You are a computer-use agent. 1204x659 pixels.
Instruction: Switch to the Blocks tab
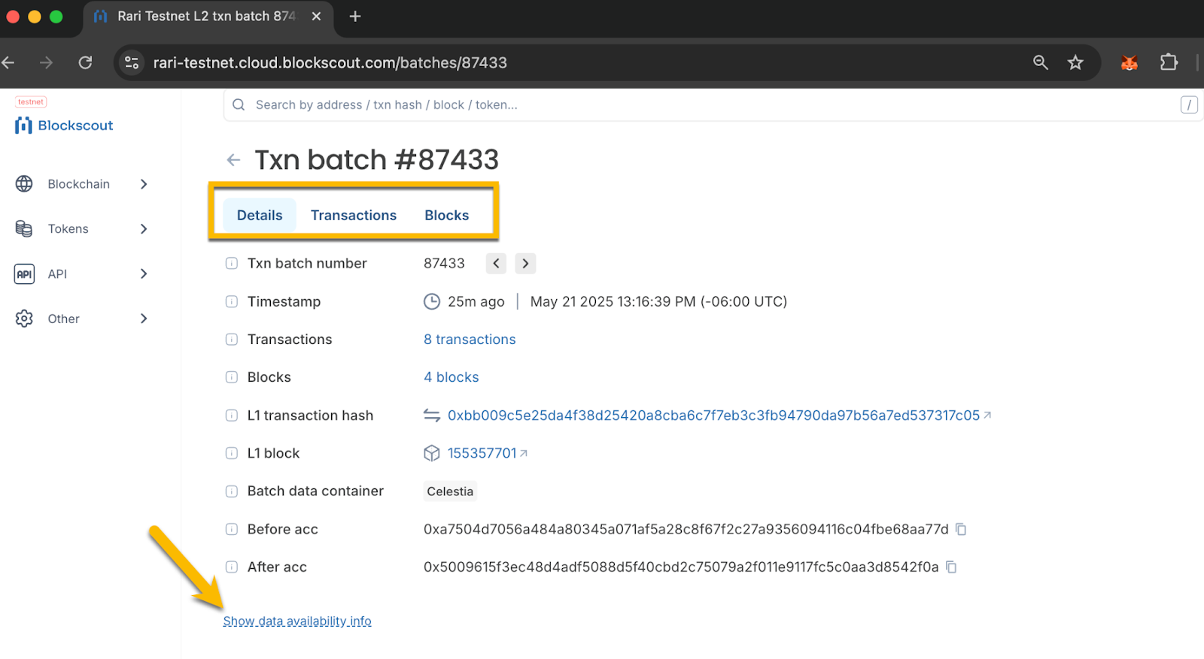[x=447, y=215]
